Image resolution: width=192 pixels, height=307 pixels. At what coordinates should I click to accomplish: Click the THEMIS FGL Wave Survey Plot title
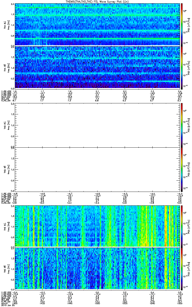point(97,2)
